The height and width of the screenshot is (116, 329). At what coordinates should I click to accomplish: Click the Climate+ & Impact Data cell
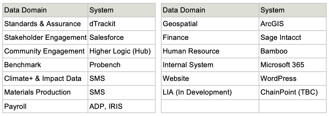point(45,79)
